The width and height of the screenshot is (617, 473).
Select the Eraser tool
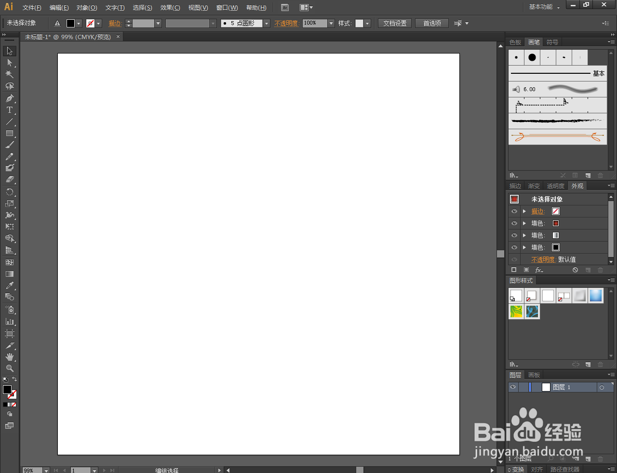[10, 179]
